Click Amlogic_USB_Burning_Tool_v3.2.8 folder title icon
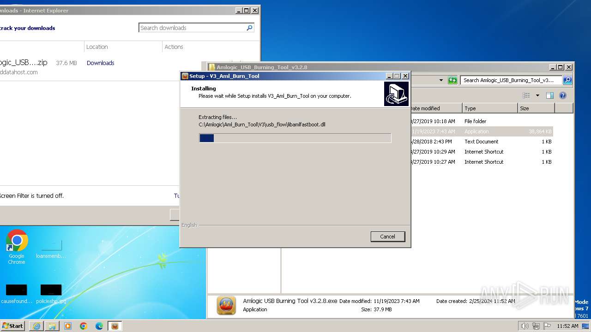Screen dimensions: 591x332 pos(212,67)
